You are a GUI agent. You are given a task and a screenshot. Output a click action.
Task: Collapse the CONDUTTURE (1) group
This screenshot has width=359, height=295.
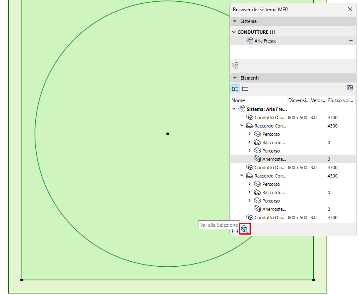tap(234, 32)
